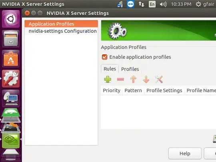Select Application Profiles in the sidebar
Image resolution: width=216 pixels, height=162 pixels.
coord(61,24)
